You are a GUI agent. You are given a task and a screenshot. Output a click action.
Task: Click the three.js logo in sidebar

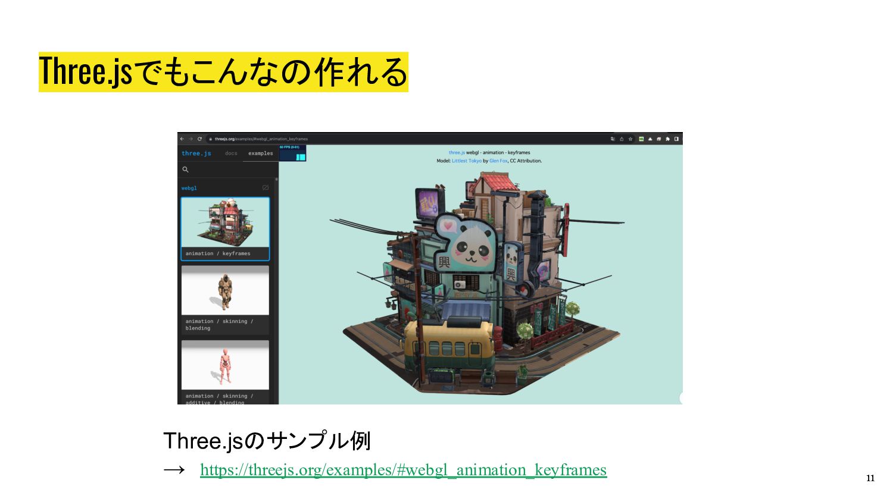click(x=196, y=153)
